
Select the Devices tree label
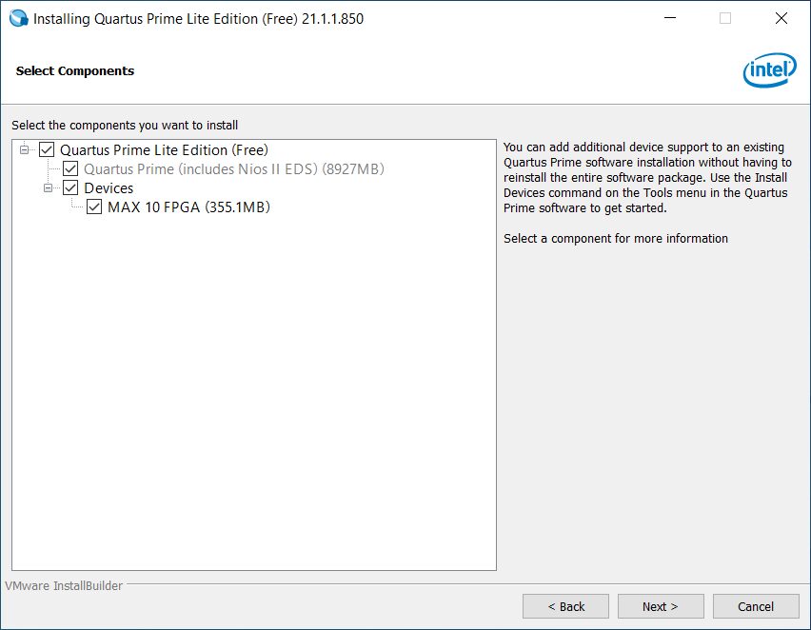point(109,187)
